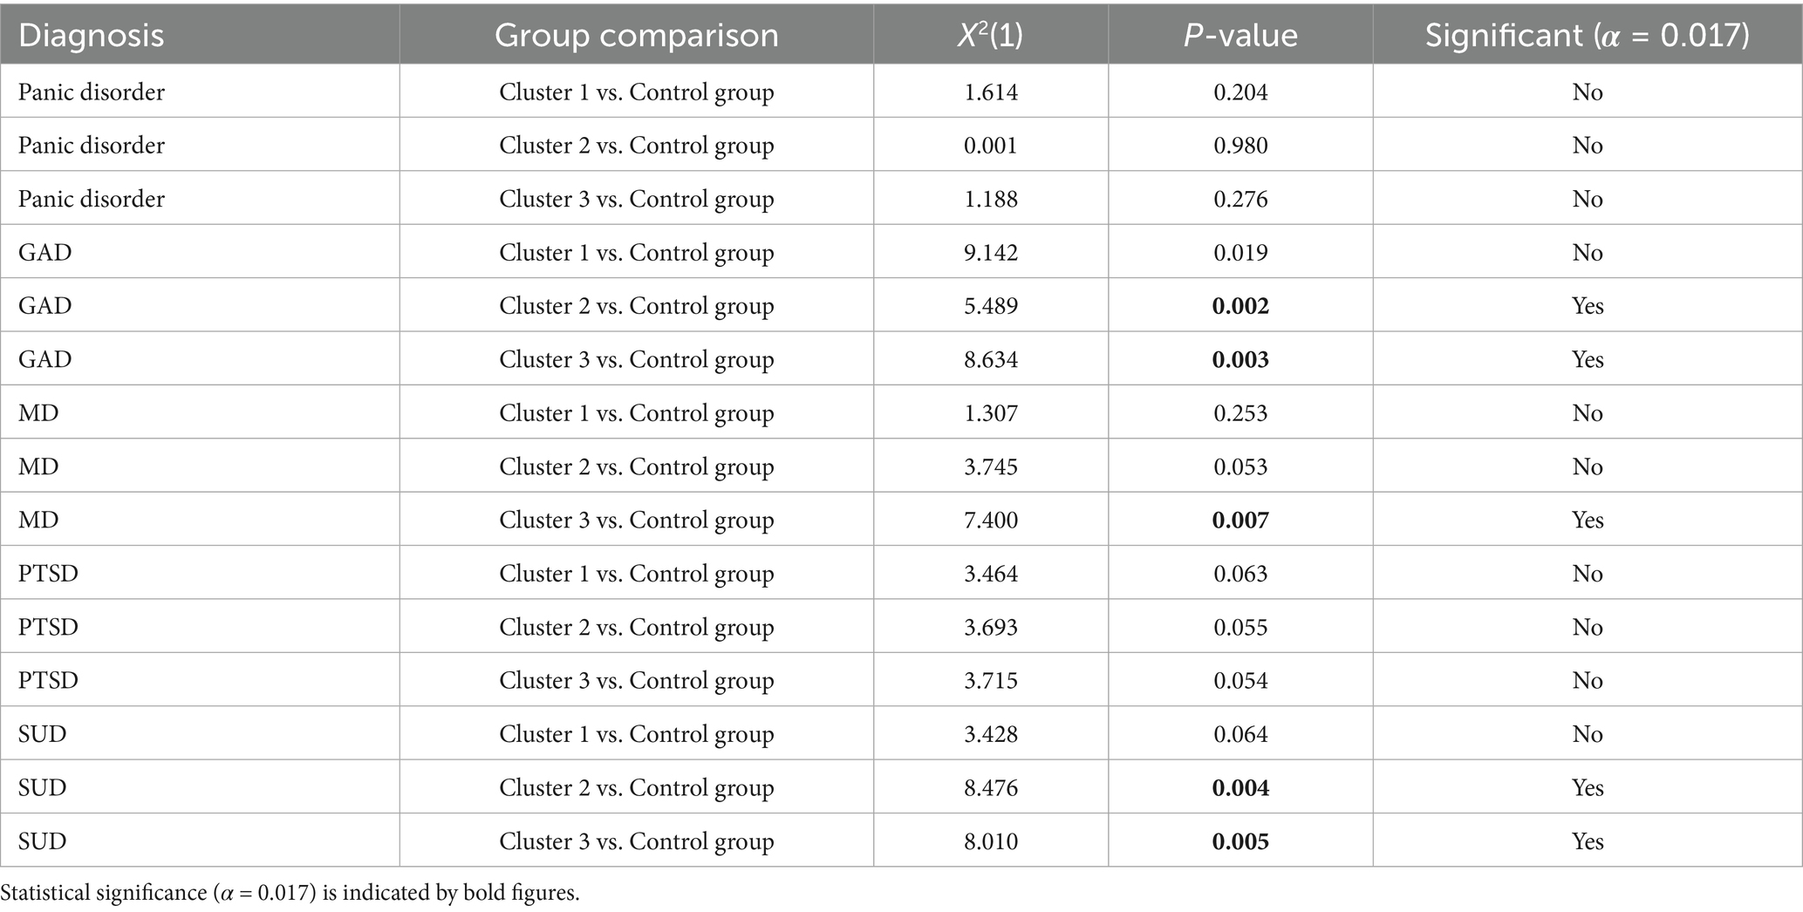The image size is (1803, 912).
Task: Click the P-value cell 0.253
Action: click(x=1240, y=413)
